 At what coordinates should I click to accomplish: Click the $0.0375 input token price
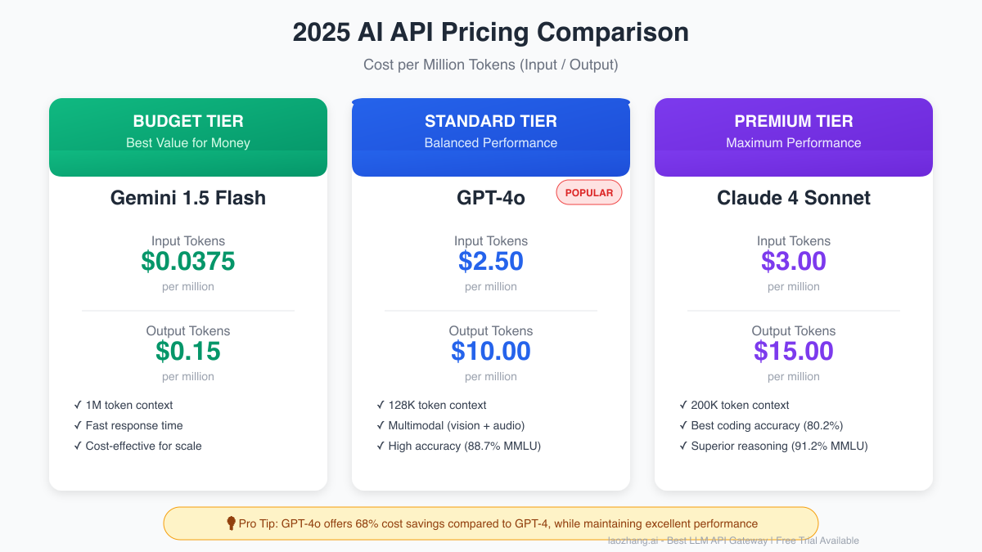click(x=188, y=261)
